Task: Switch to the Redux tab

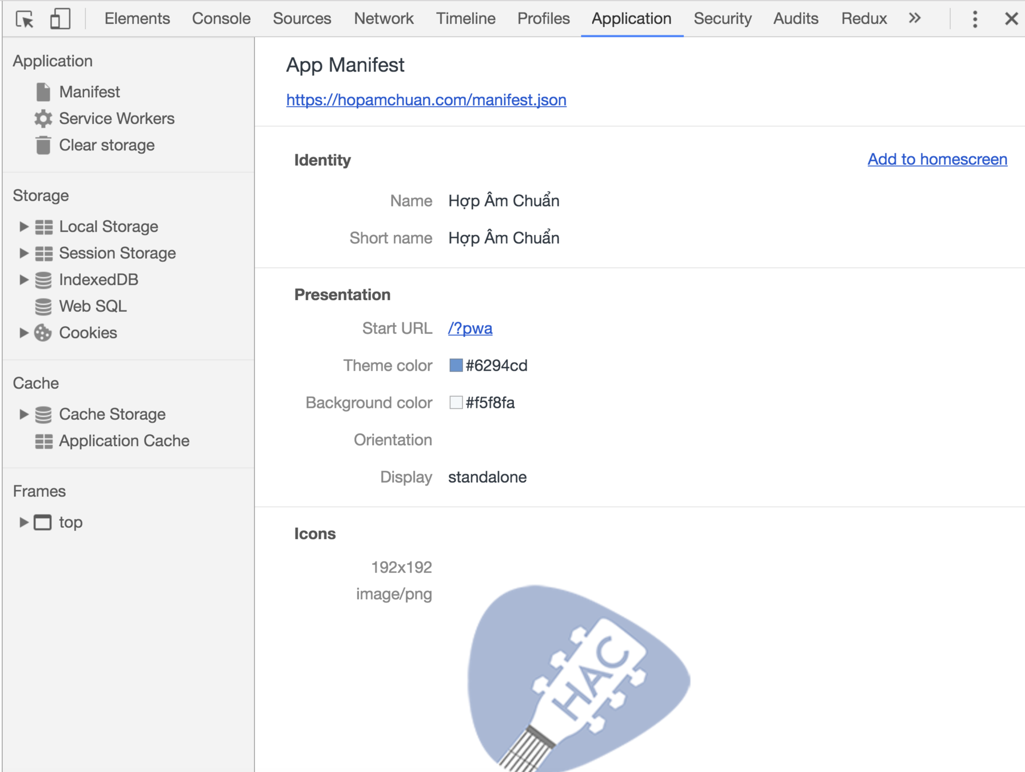Action: (x=864, y=18)
